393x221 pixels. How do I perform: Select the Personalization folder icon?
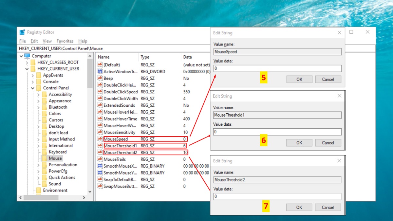click(44, 165)
